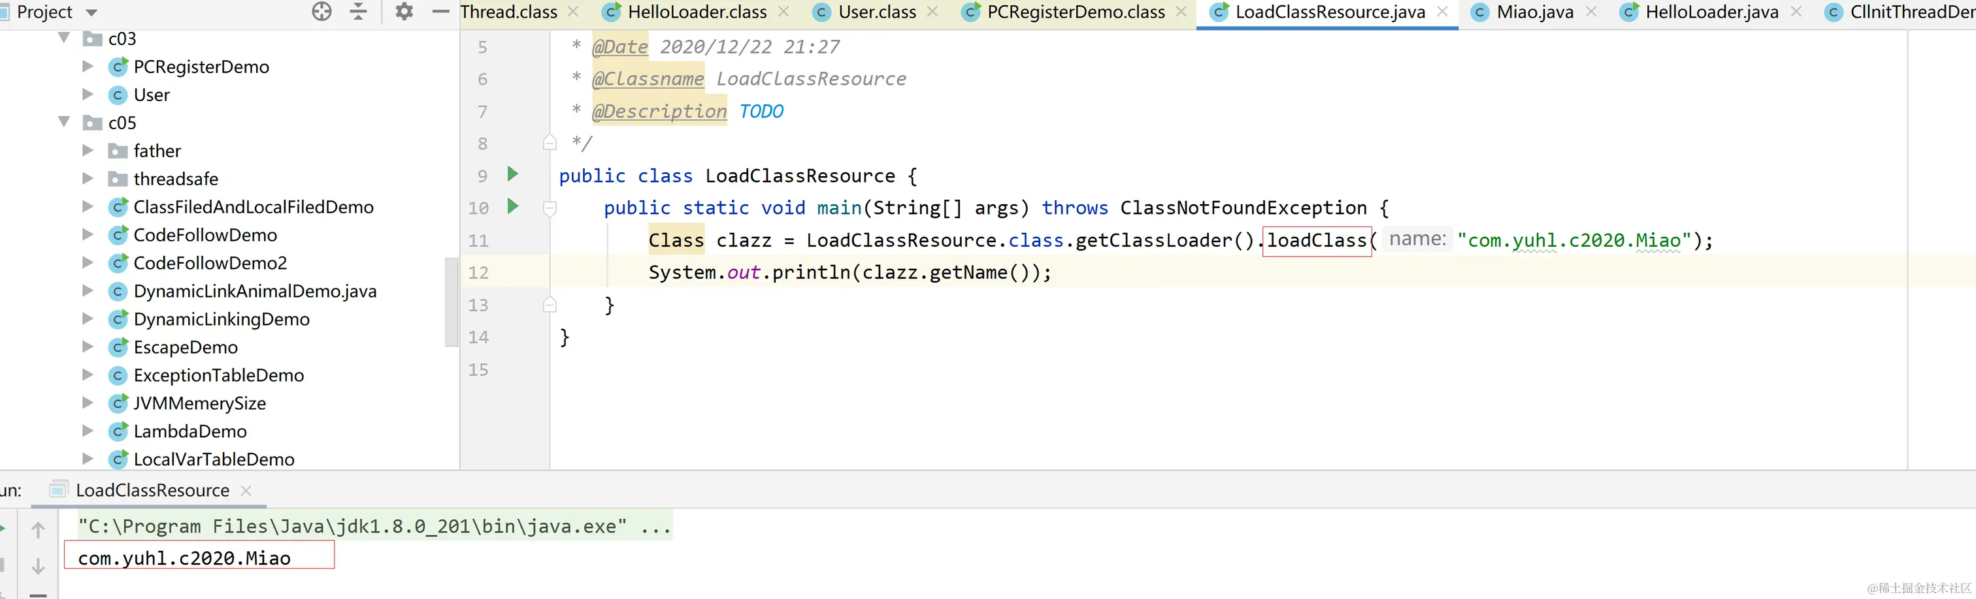The width and height of the screenshot is (1976, 599).
Task: Click the collapse all icon in Project panel
Action: point(358,12)
